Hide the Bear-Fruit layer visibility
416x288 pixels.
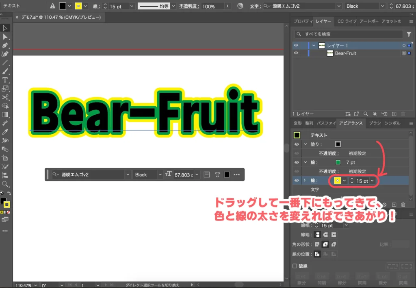[x=296, y=53]
